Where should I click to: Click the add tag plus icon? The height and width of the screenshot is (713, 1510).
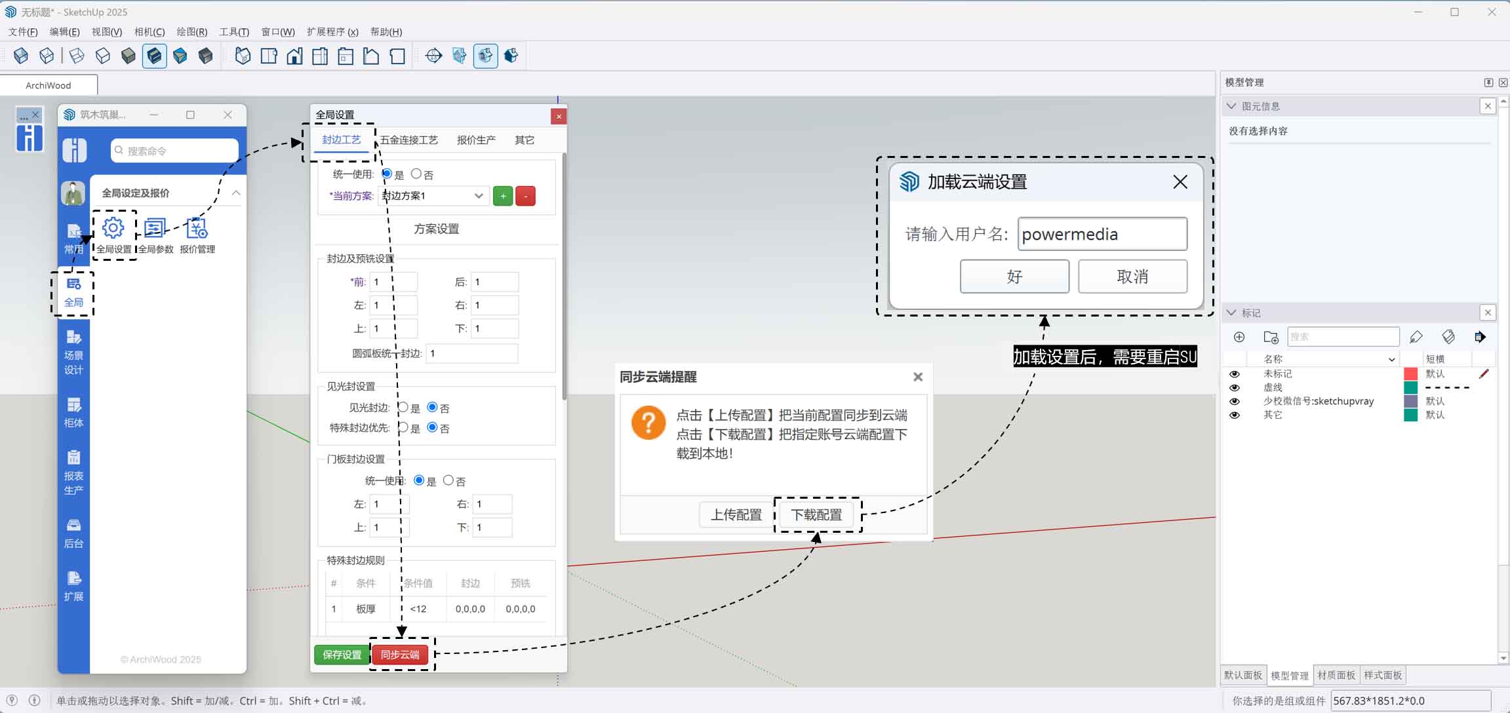(1239, 337)
